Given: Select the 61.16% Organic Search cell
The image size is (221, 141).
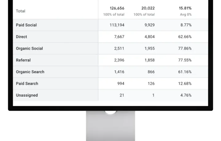Looking at the screenshot, I should pyautogui.click(x=185, y=72).
